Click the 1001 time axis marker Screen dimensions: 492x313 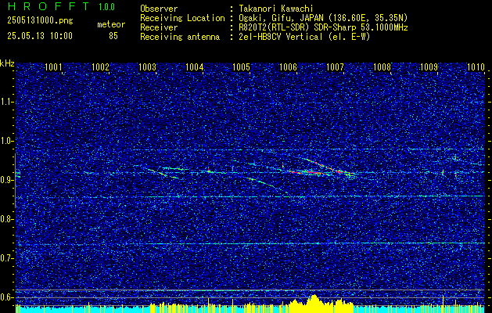tap(53, 67)
